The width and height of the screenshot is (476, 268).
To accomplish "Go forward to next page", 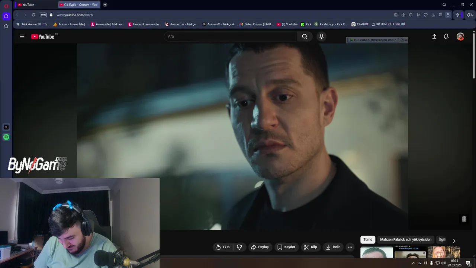I will tap(25, 15).
